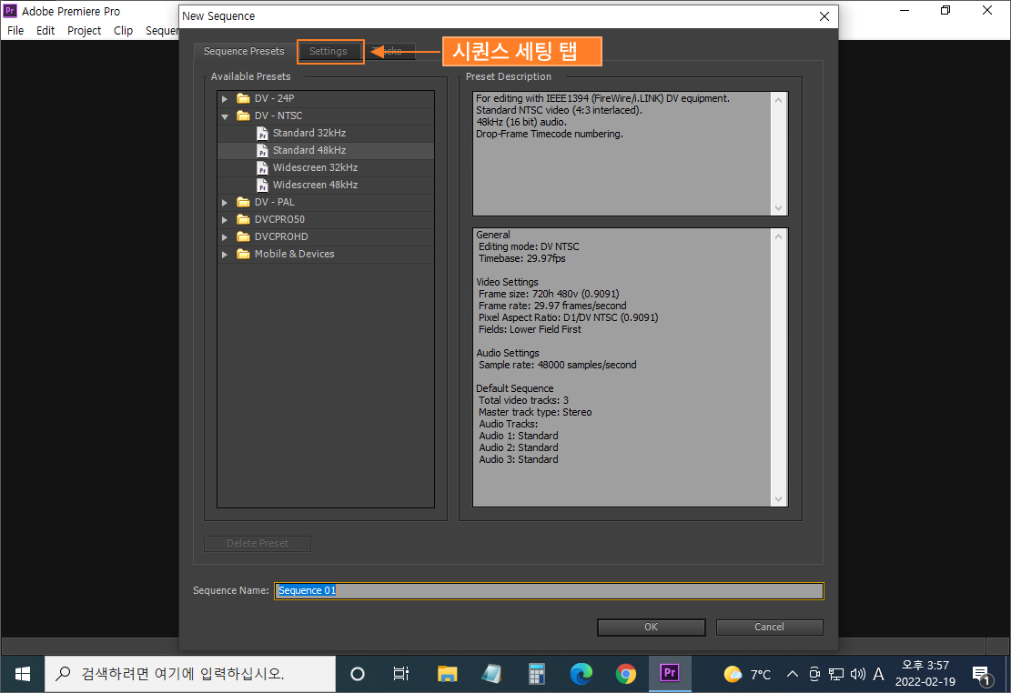Switch to the Settings tab
This screenshot has height=693, width=1011.
(329, 52)
